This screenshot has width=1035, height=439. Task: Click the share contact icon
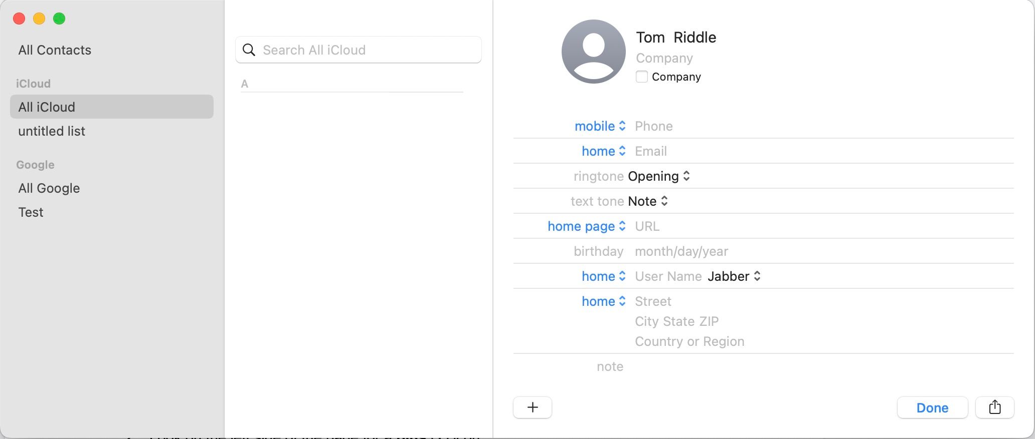point(994,407)
